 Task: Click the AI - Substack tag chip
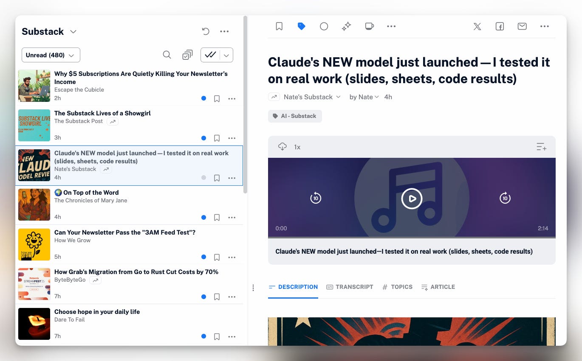[295, 116]
